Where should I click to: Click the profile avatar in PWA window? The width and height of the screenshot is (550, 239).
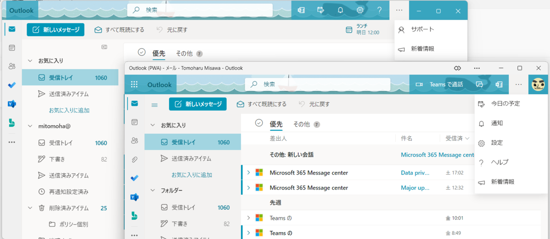[x=538, y=85]
